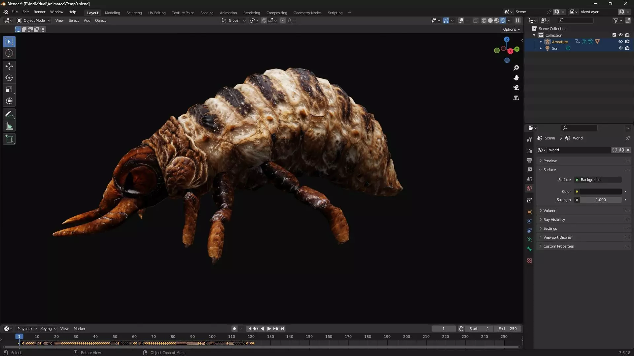Open the Physics properties tab
634x356 pixels.
(x=529, y=221)
